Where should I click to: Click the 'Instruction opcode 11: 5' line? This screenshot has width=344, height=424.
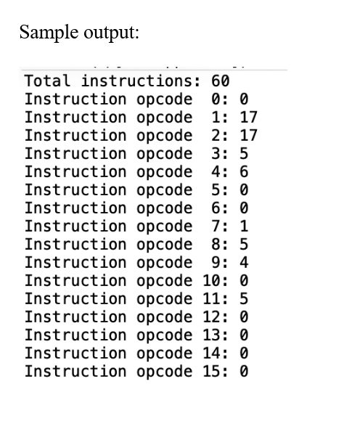[136, 298]
